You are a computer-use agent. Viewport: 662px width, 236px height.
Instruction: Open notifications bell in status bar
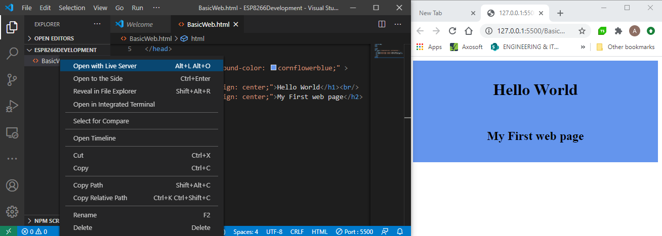400,231
